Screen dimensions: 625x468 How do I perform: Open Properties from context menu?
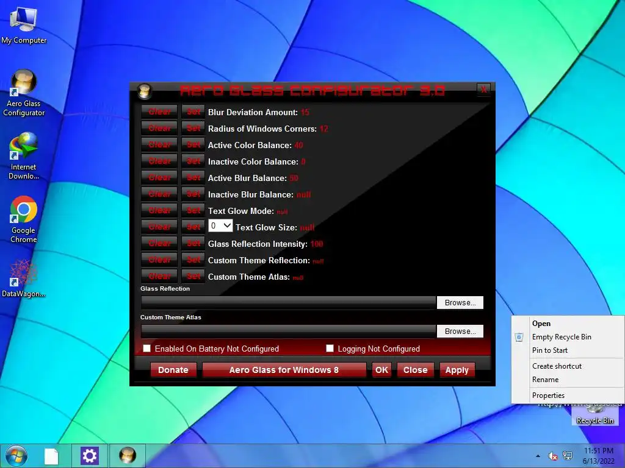click(568, 395)
